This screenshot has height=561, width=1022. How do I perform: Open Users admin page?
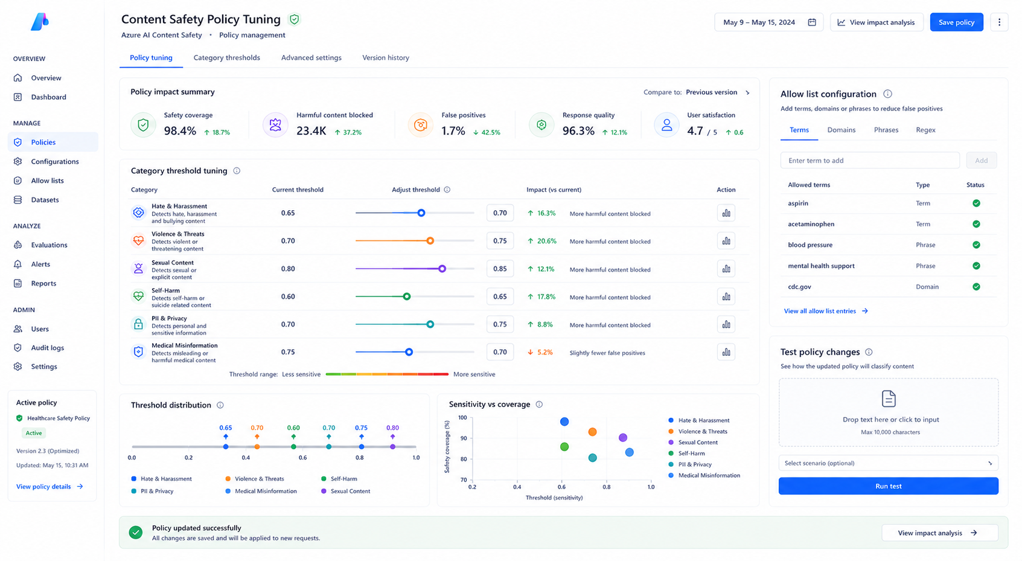point(40,329)
